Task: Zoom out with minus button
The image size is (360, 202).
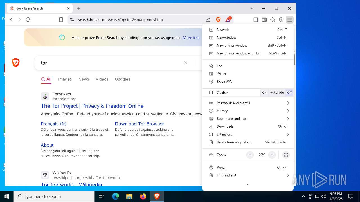Action: (250, 155)
